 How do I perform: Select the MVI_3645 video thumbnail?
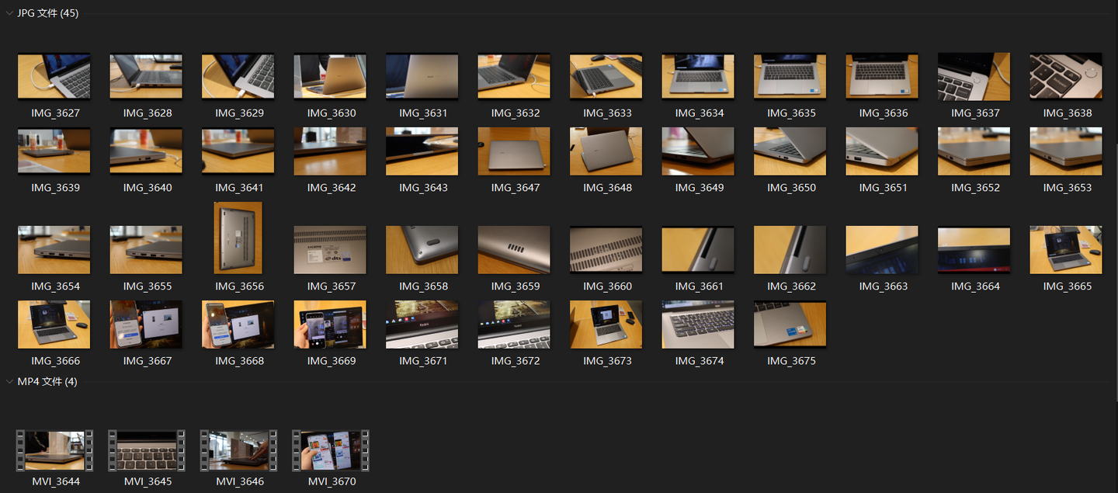coord(146,450)
